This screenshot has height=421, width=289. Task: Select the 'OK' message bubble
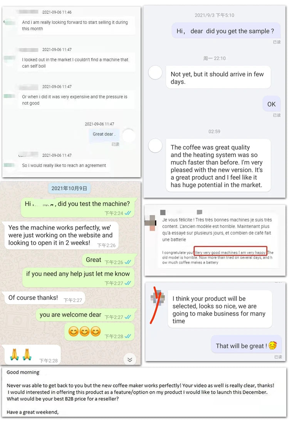coord(271,104)
